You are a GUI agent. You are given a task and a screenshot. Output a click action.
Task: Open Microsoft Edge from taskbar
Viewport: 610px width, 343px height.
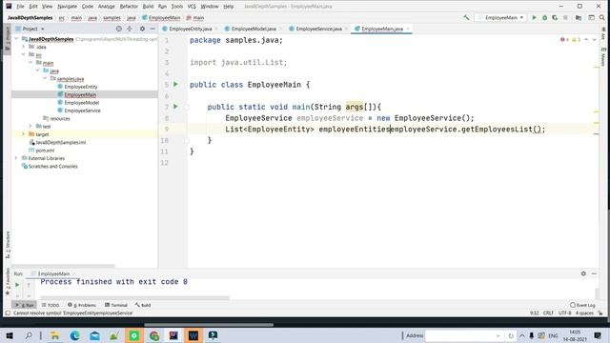tap(75, 335)
